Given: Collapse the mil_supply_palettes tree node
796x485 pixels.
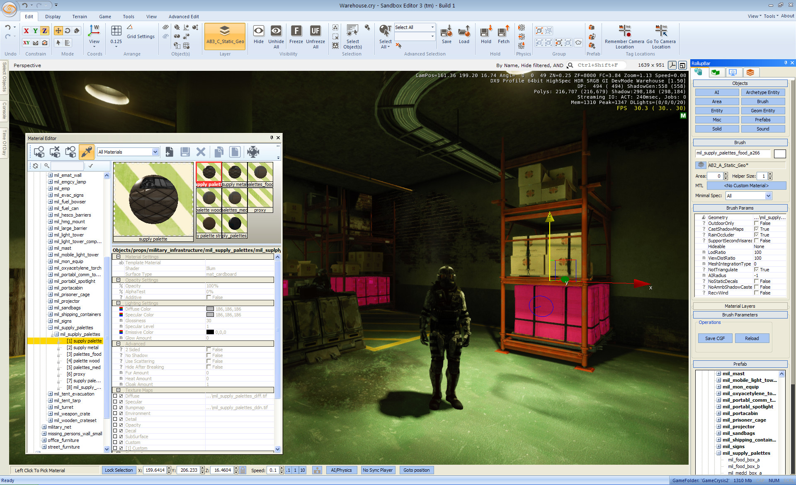Looking at the screenshot, I should (x=50, y=328).
